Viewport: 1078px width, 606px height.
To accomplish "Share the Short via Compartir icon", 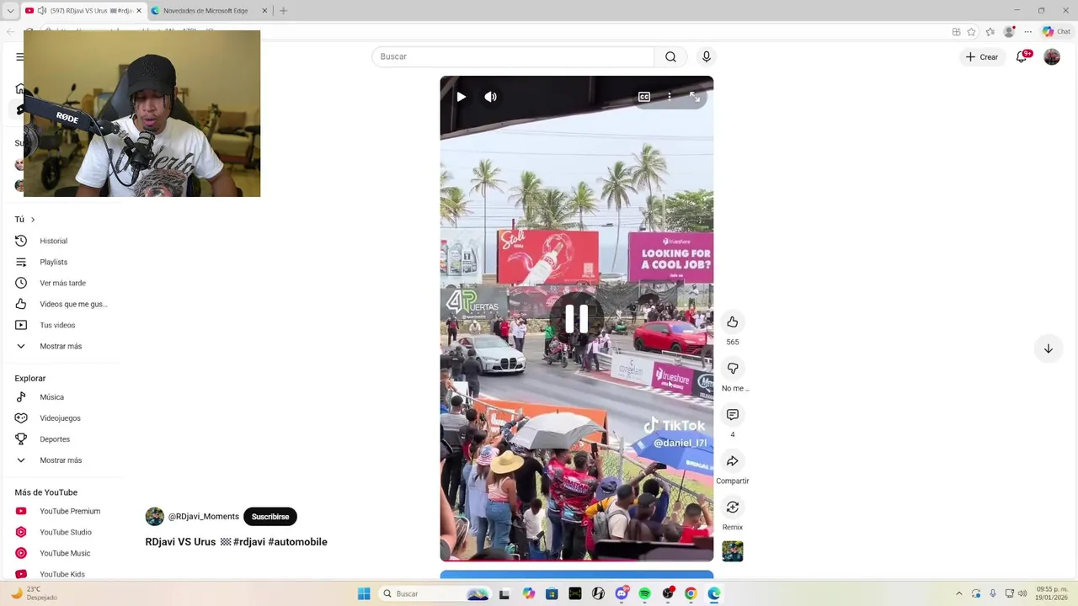I will 733,460.
